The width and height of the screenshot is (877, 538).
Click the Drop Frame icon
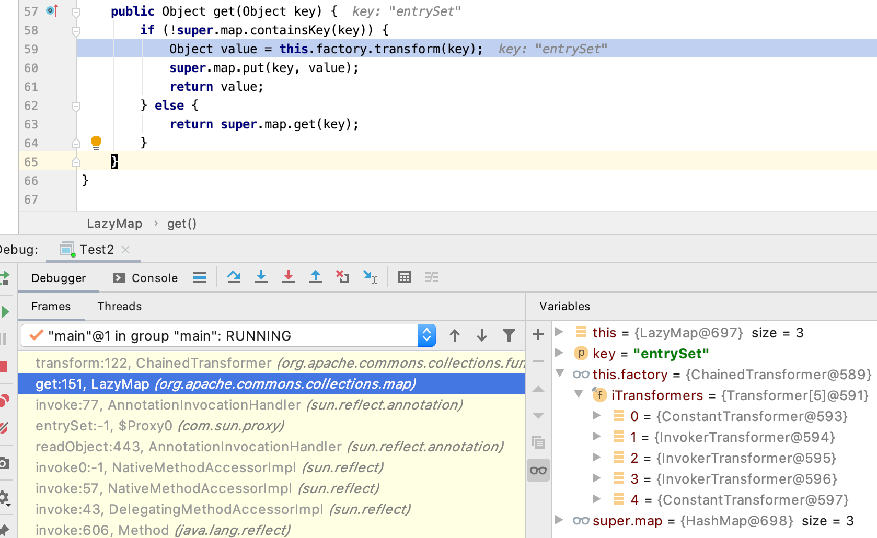pos(343,277)
